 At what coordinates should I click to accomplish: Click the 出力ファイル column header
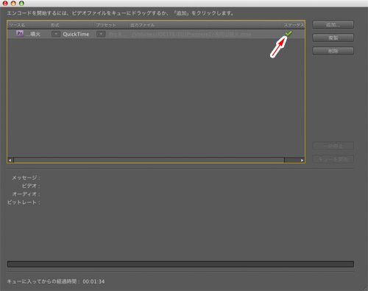[x=143, y=25]
